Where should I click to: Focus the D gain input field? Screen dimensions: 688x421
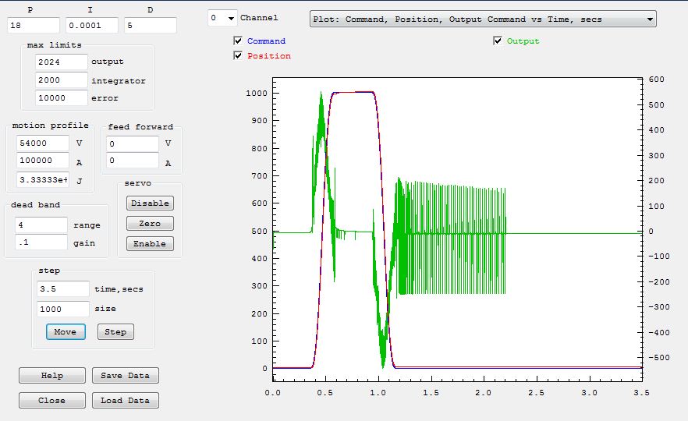pos(151,25)
